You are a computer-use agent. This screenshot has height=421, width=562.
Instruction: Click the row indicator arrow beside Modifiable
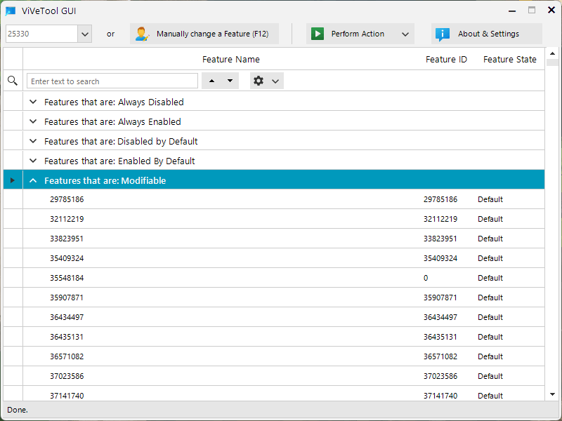pos(13,180)
